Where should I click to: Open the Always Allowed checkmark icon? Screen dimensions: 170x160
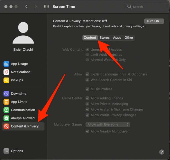[x=6, y=118]
